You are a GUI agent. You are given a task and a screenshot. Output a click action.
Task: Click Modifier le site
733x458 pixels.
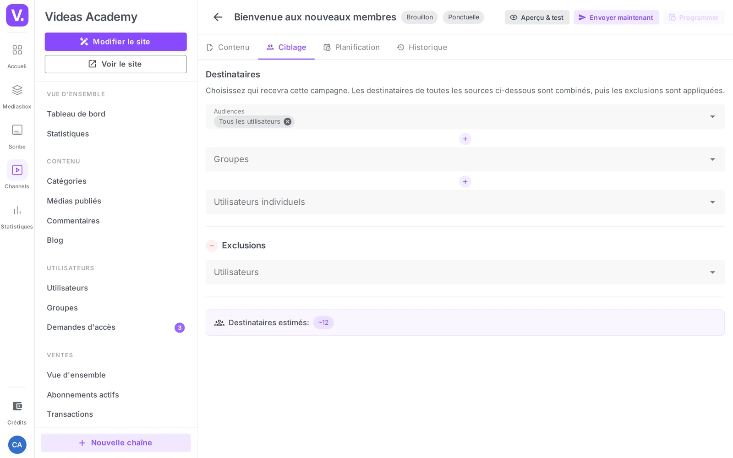[x=116, y=42]
